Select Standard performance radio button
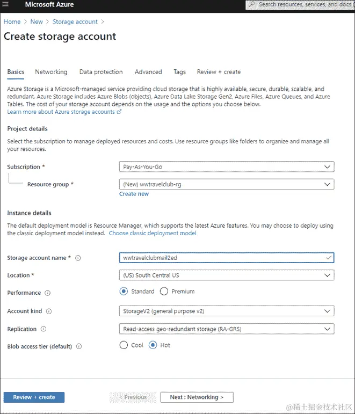 [124, 291]
